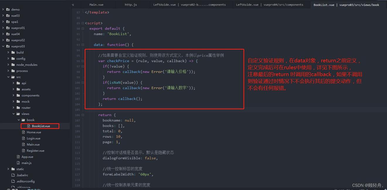Click the .babelrc file icon
Viewport: 387px width, 190px height.
pos(13,175)
